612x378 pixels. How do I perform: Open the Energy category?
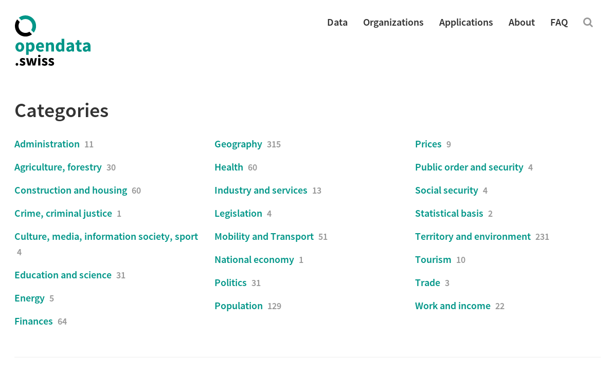click(29, 298)
